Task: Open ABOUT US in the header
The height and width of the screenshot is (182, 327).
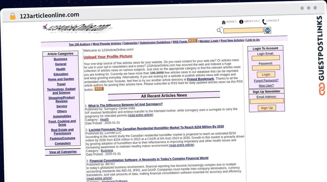Action: (x=251, y=21)
